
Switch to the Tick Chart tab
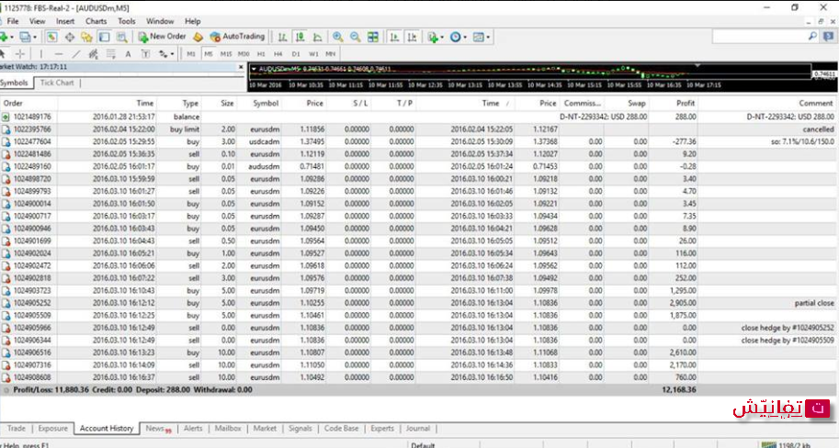point(57,83)
